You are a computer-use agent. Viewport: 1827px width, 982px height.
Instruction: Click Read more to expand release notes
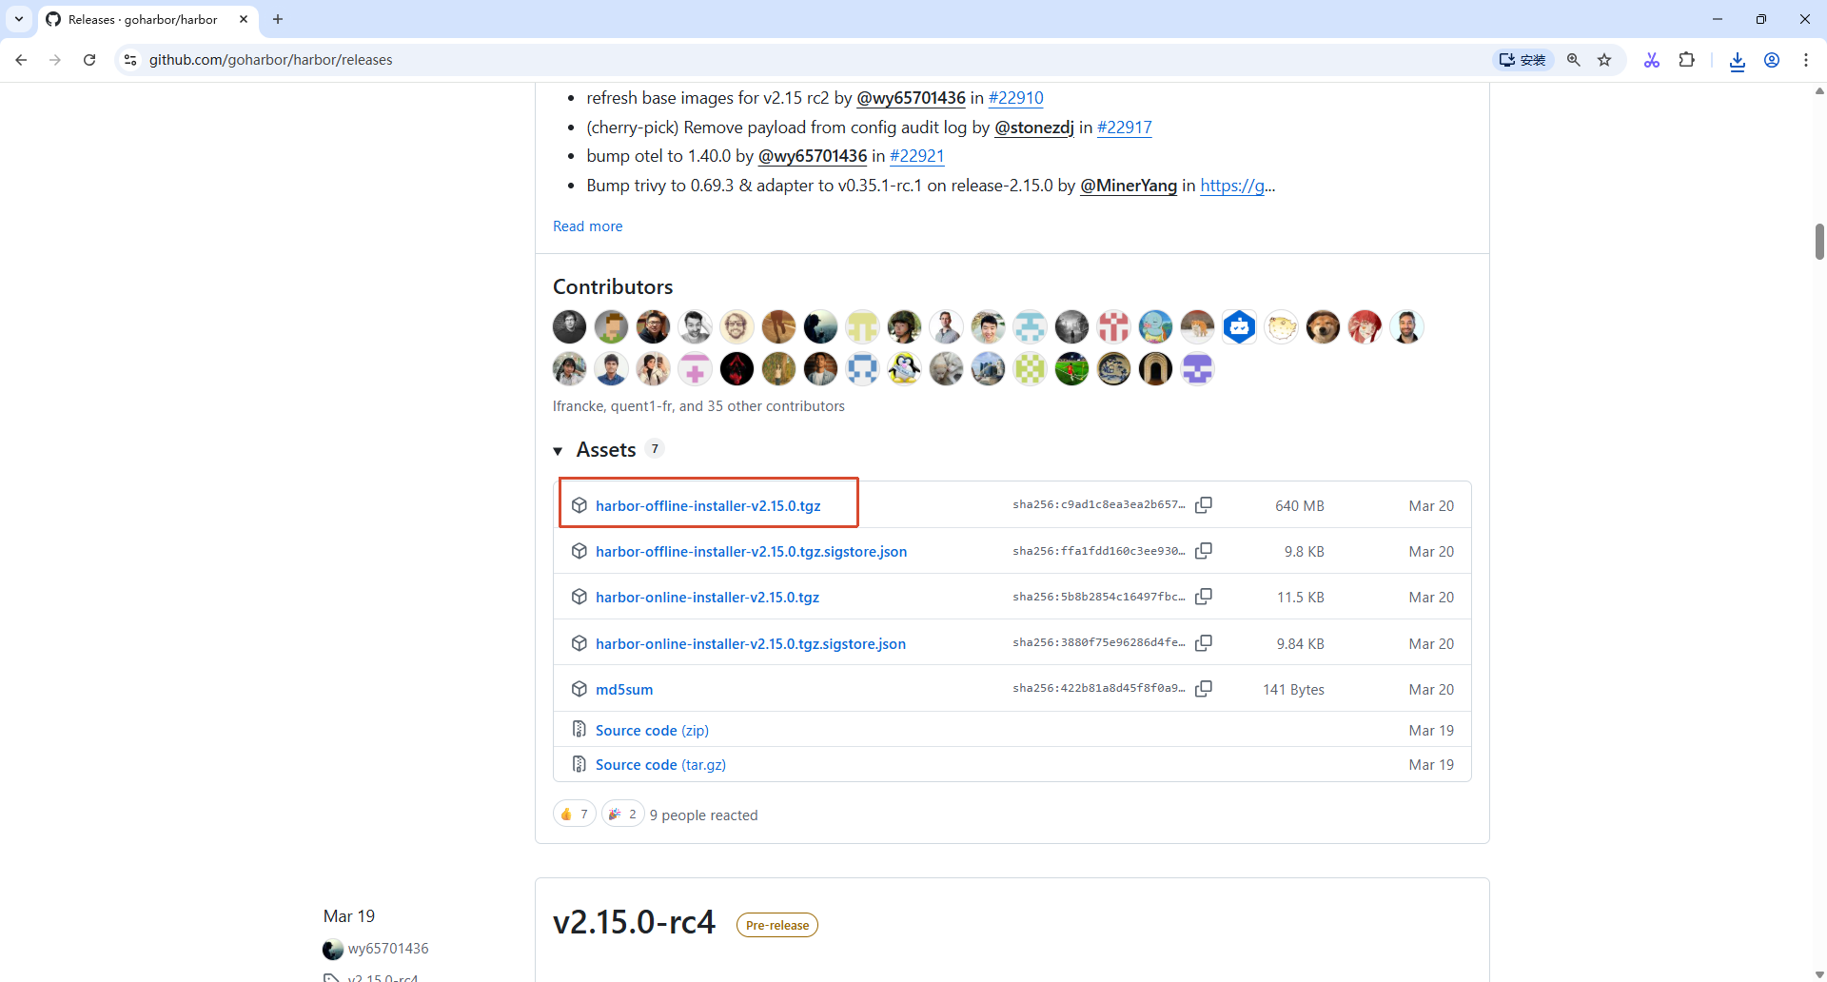588,226
